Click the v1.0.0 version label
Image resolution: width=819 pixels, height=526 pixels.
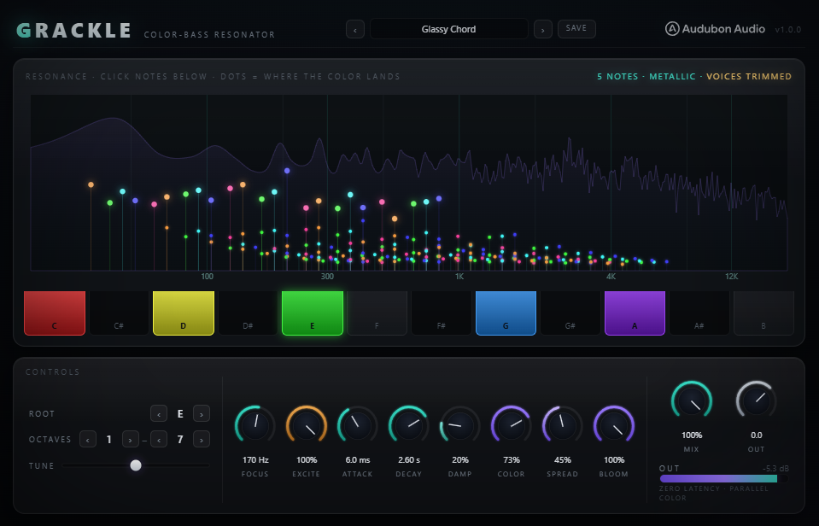point(788,30)
